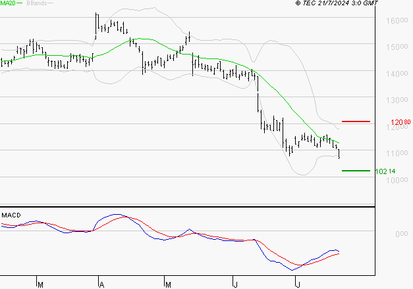413x289 pixels.
Task: Click the second M month marker
Action: (168, 285)
